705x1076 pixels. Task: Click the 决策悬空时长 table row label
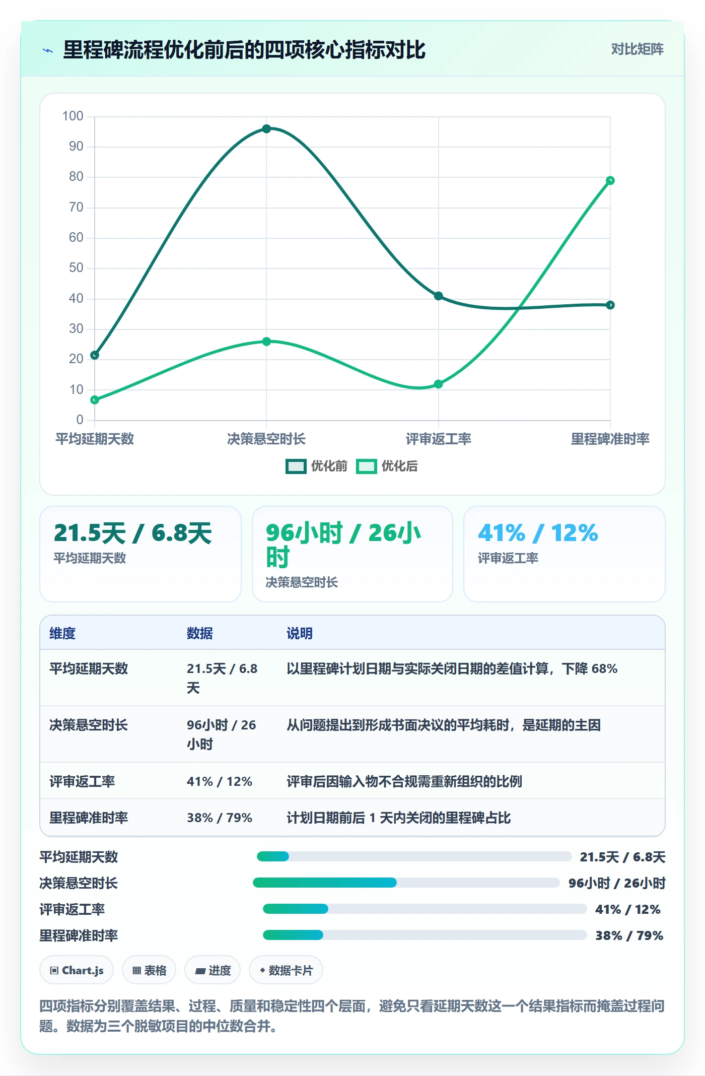pyautogui.click(x=89, y=725)
